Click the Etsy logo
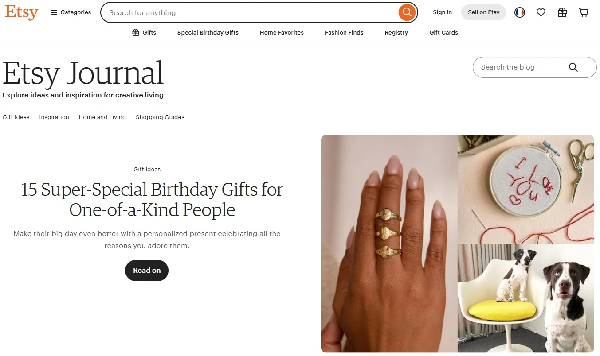 click(x=21, y=12)
